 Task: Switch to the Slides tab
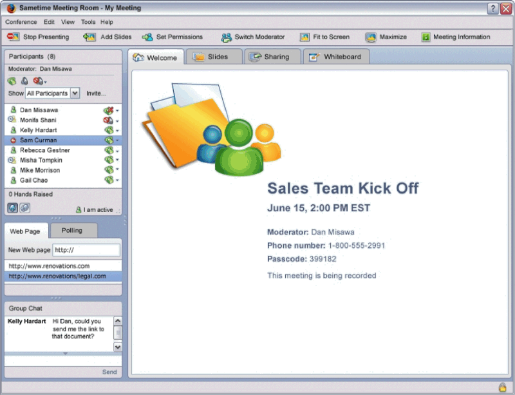coord(214,57)
